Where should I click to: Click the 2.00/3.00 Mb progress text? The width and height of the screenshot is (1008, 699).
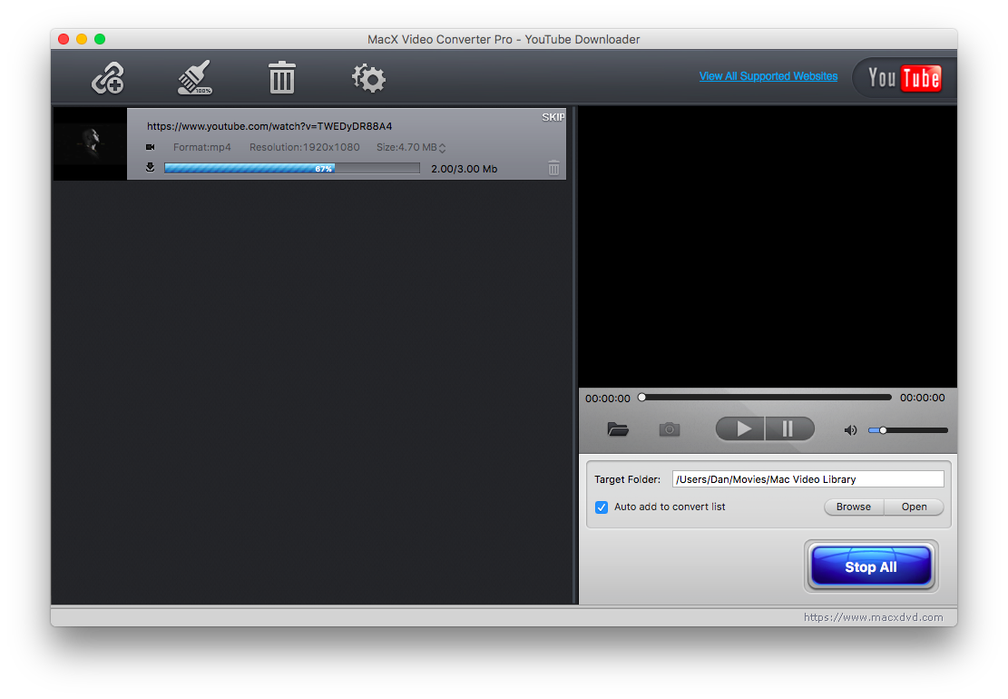pyautogui.click(x=465, y=169)
